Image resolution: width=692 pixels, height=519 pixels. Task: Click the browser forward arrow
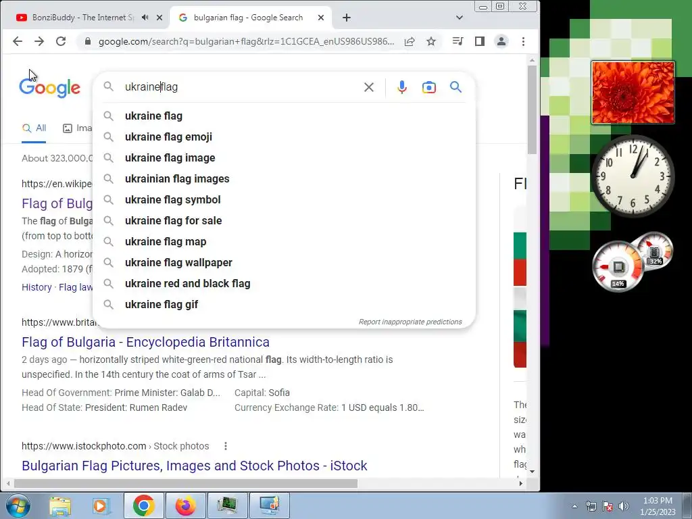click(39, 41)
